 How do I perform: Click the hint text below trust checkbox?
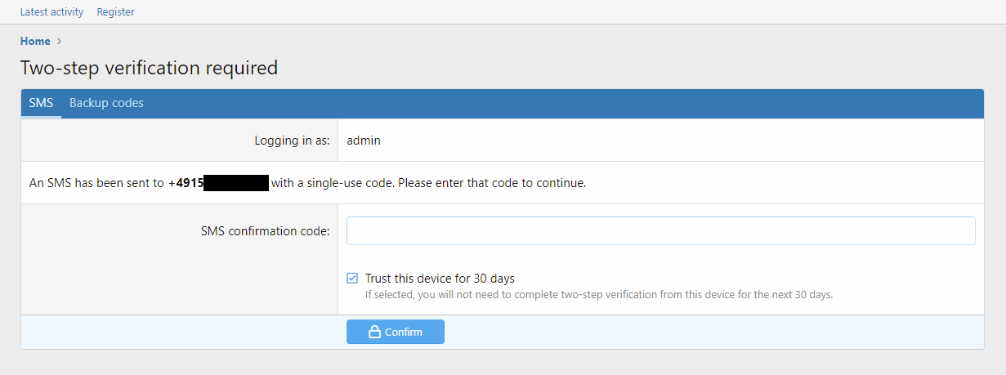[598, 295]
